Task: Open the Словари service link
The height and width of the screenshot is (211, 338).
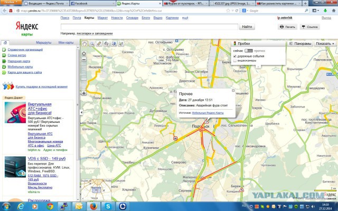Action: coord(132,18)
